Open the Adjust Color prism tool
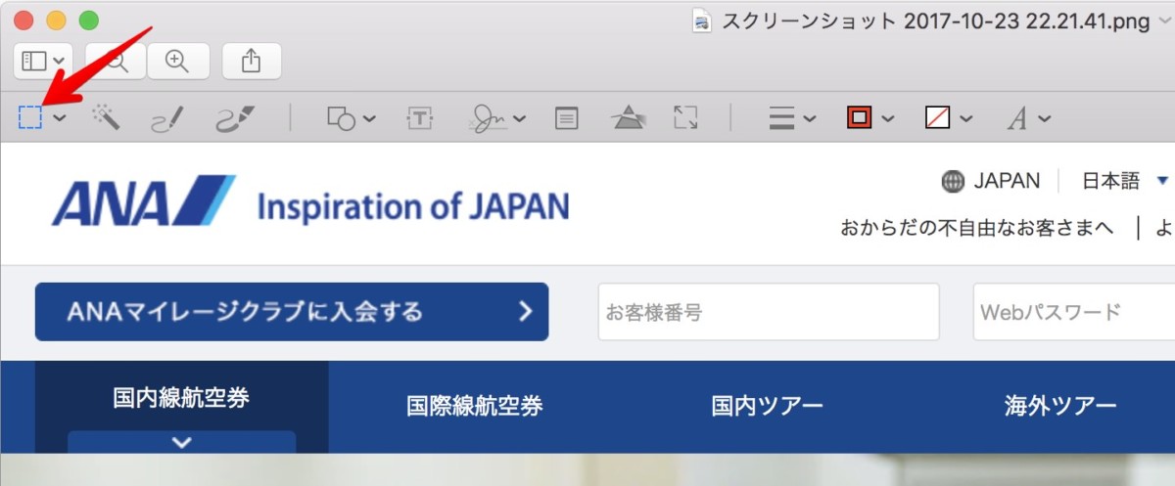 point(628,118)
